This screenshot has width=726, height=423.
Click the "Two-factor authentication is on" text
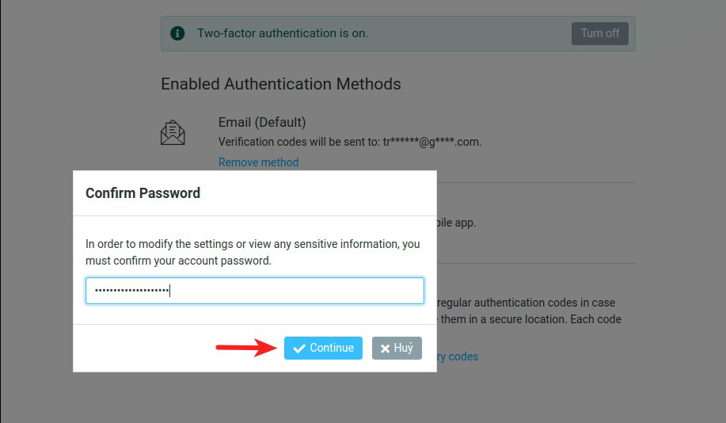pos(283,33)
